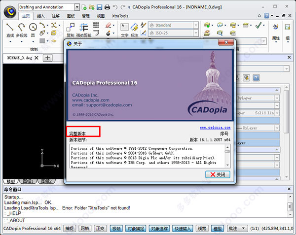Choose the Arc tool in draw panel
This screenshot has height=235, width=296.
(x=42, y=25)
